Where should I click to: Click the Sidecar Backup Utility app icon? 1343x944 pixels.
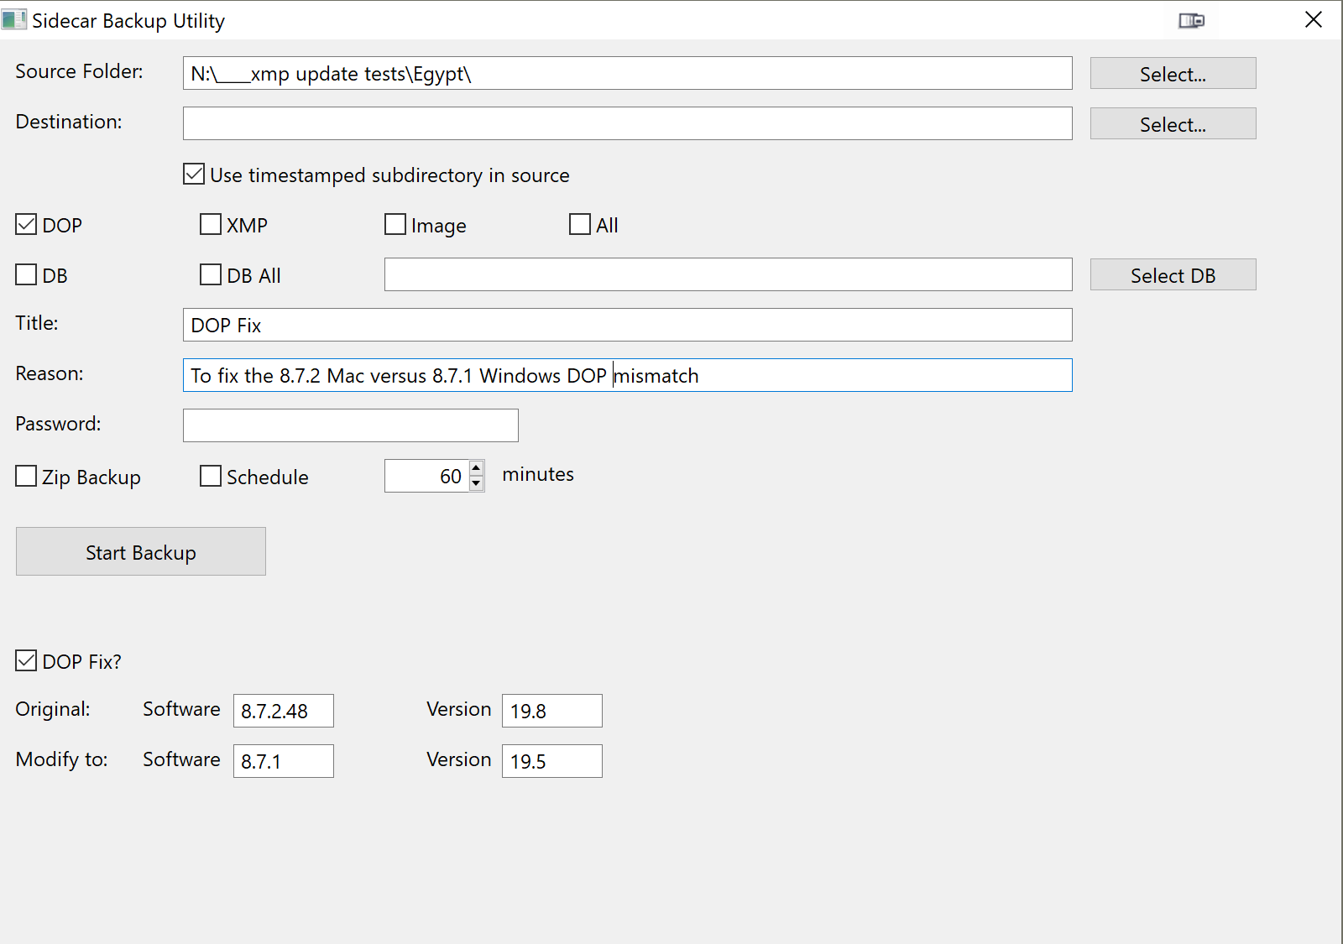[x=13, y=19]
